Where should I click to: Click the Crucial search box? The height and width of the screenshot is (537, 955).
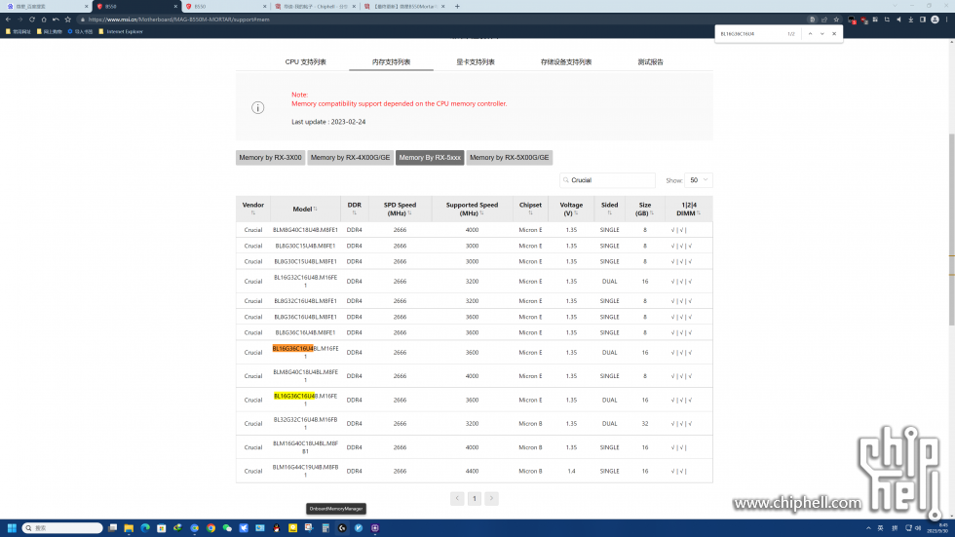pos(607,180)
